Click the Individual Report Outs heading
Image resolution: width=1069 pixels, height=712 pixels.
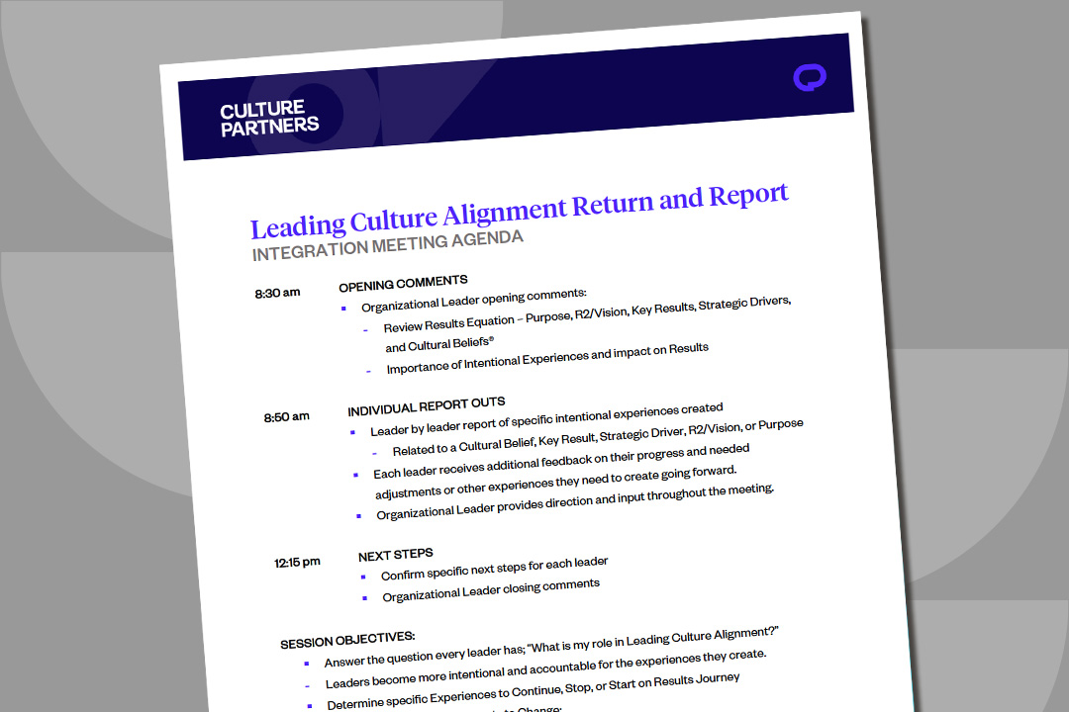coord(426,405)
